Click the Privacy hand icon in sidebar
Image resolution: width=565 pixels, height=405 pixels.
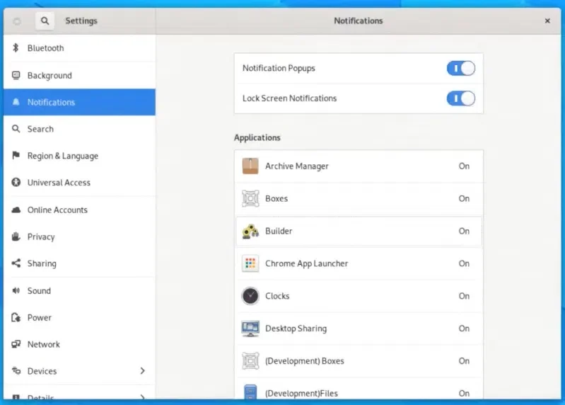coord(16,236)
